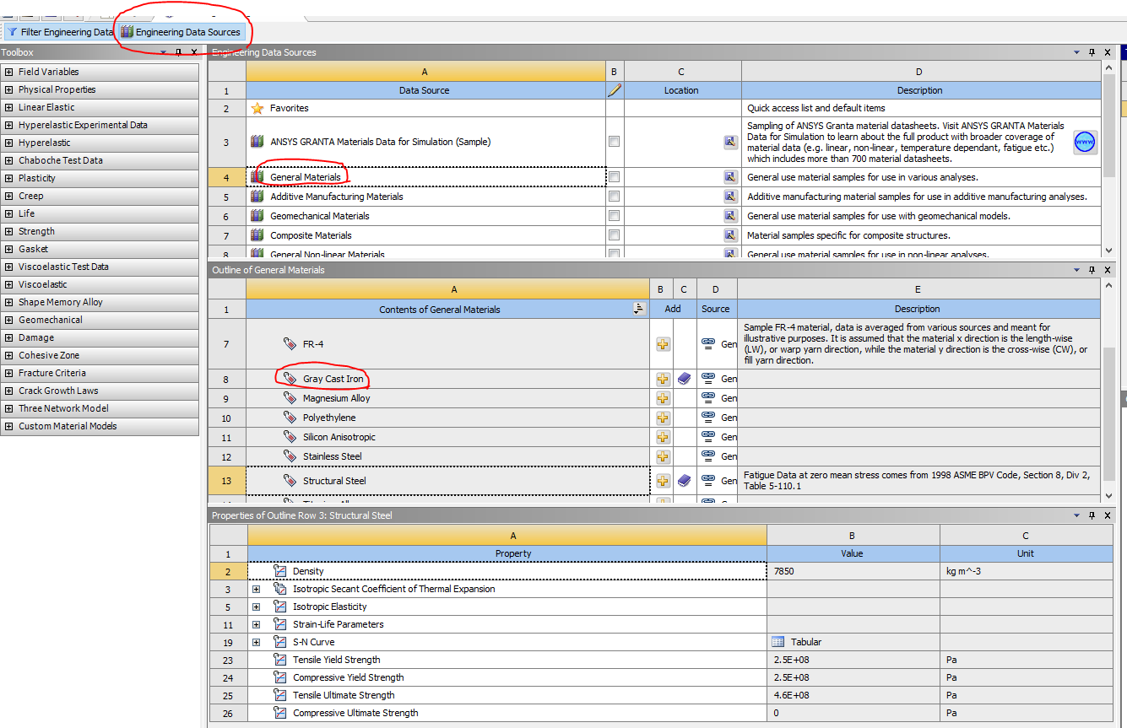Click Data Source column header
The width and height of the screenshot is (1127, 728).
425,90
